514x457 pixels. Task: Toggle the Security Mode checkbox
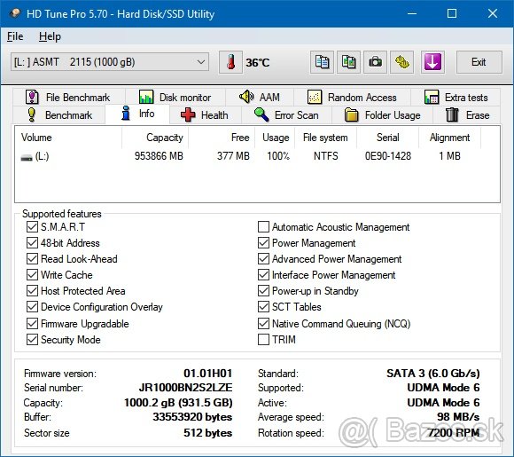(x=32, y=340)
